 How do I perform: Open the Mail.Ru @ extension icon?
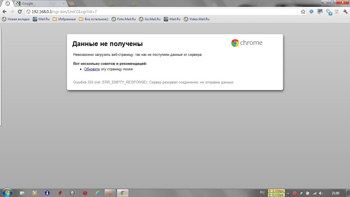[x=311, y=12]
